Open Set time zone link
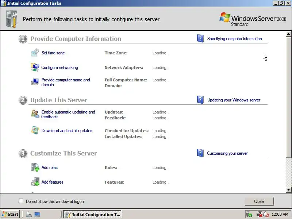Viewport: 292px width, 219px height. (x=53, y=53)
